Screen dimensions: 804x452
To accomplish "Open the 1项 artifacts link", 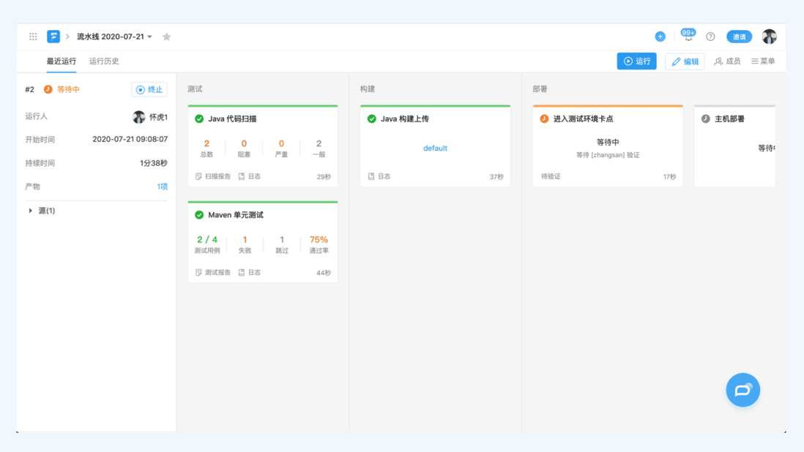I will (x=162, y=187).
